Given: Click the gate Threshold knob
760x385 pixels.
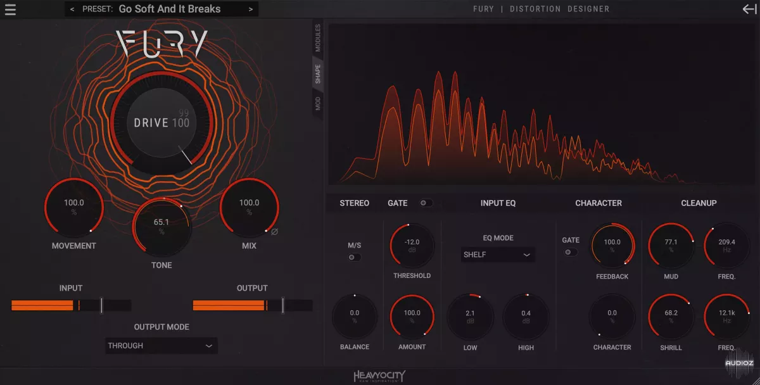Looking at the screenshot, I should [412, 246].
